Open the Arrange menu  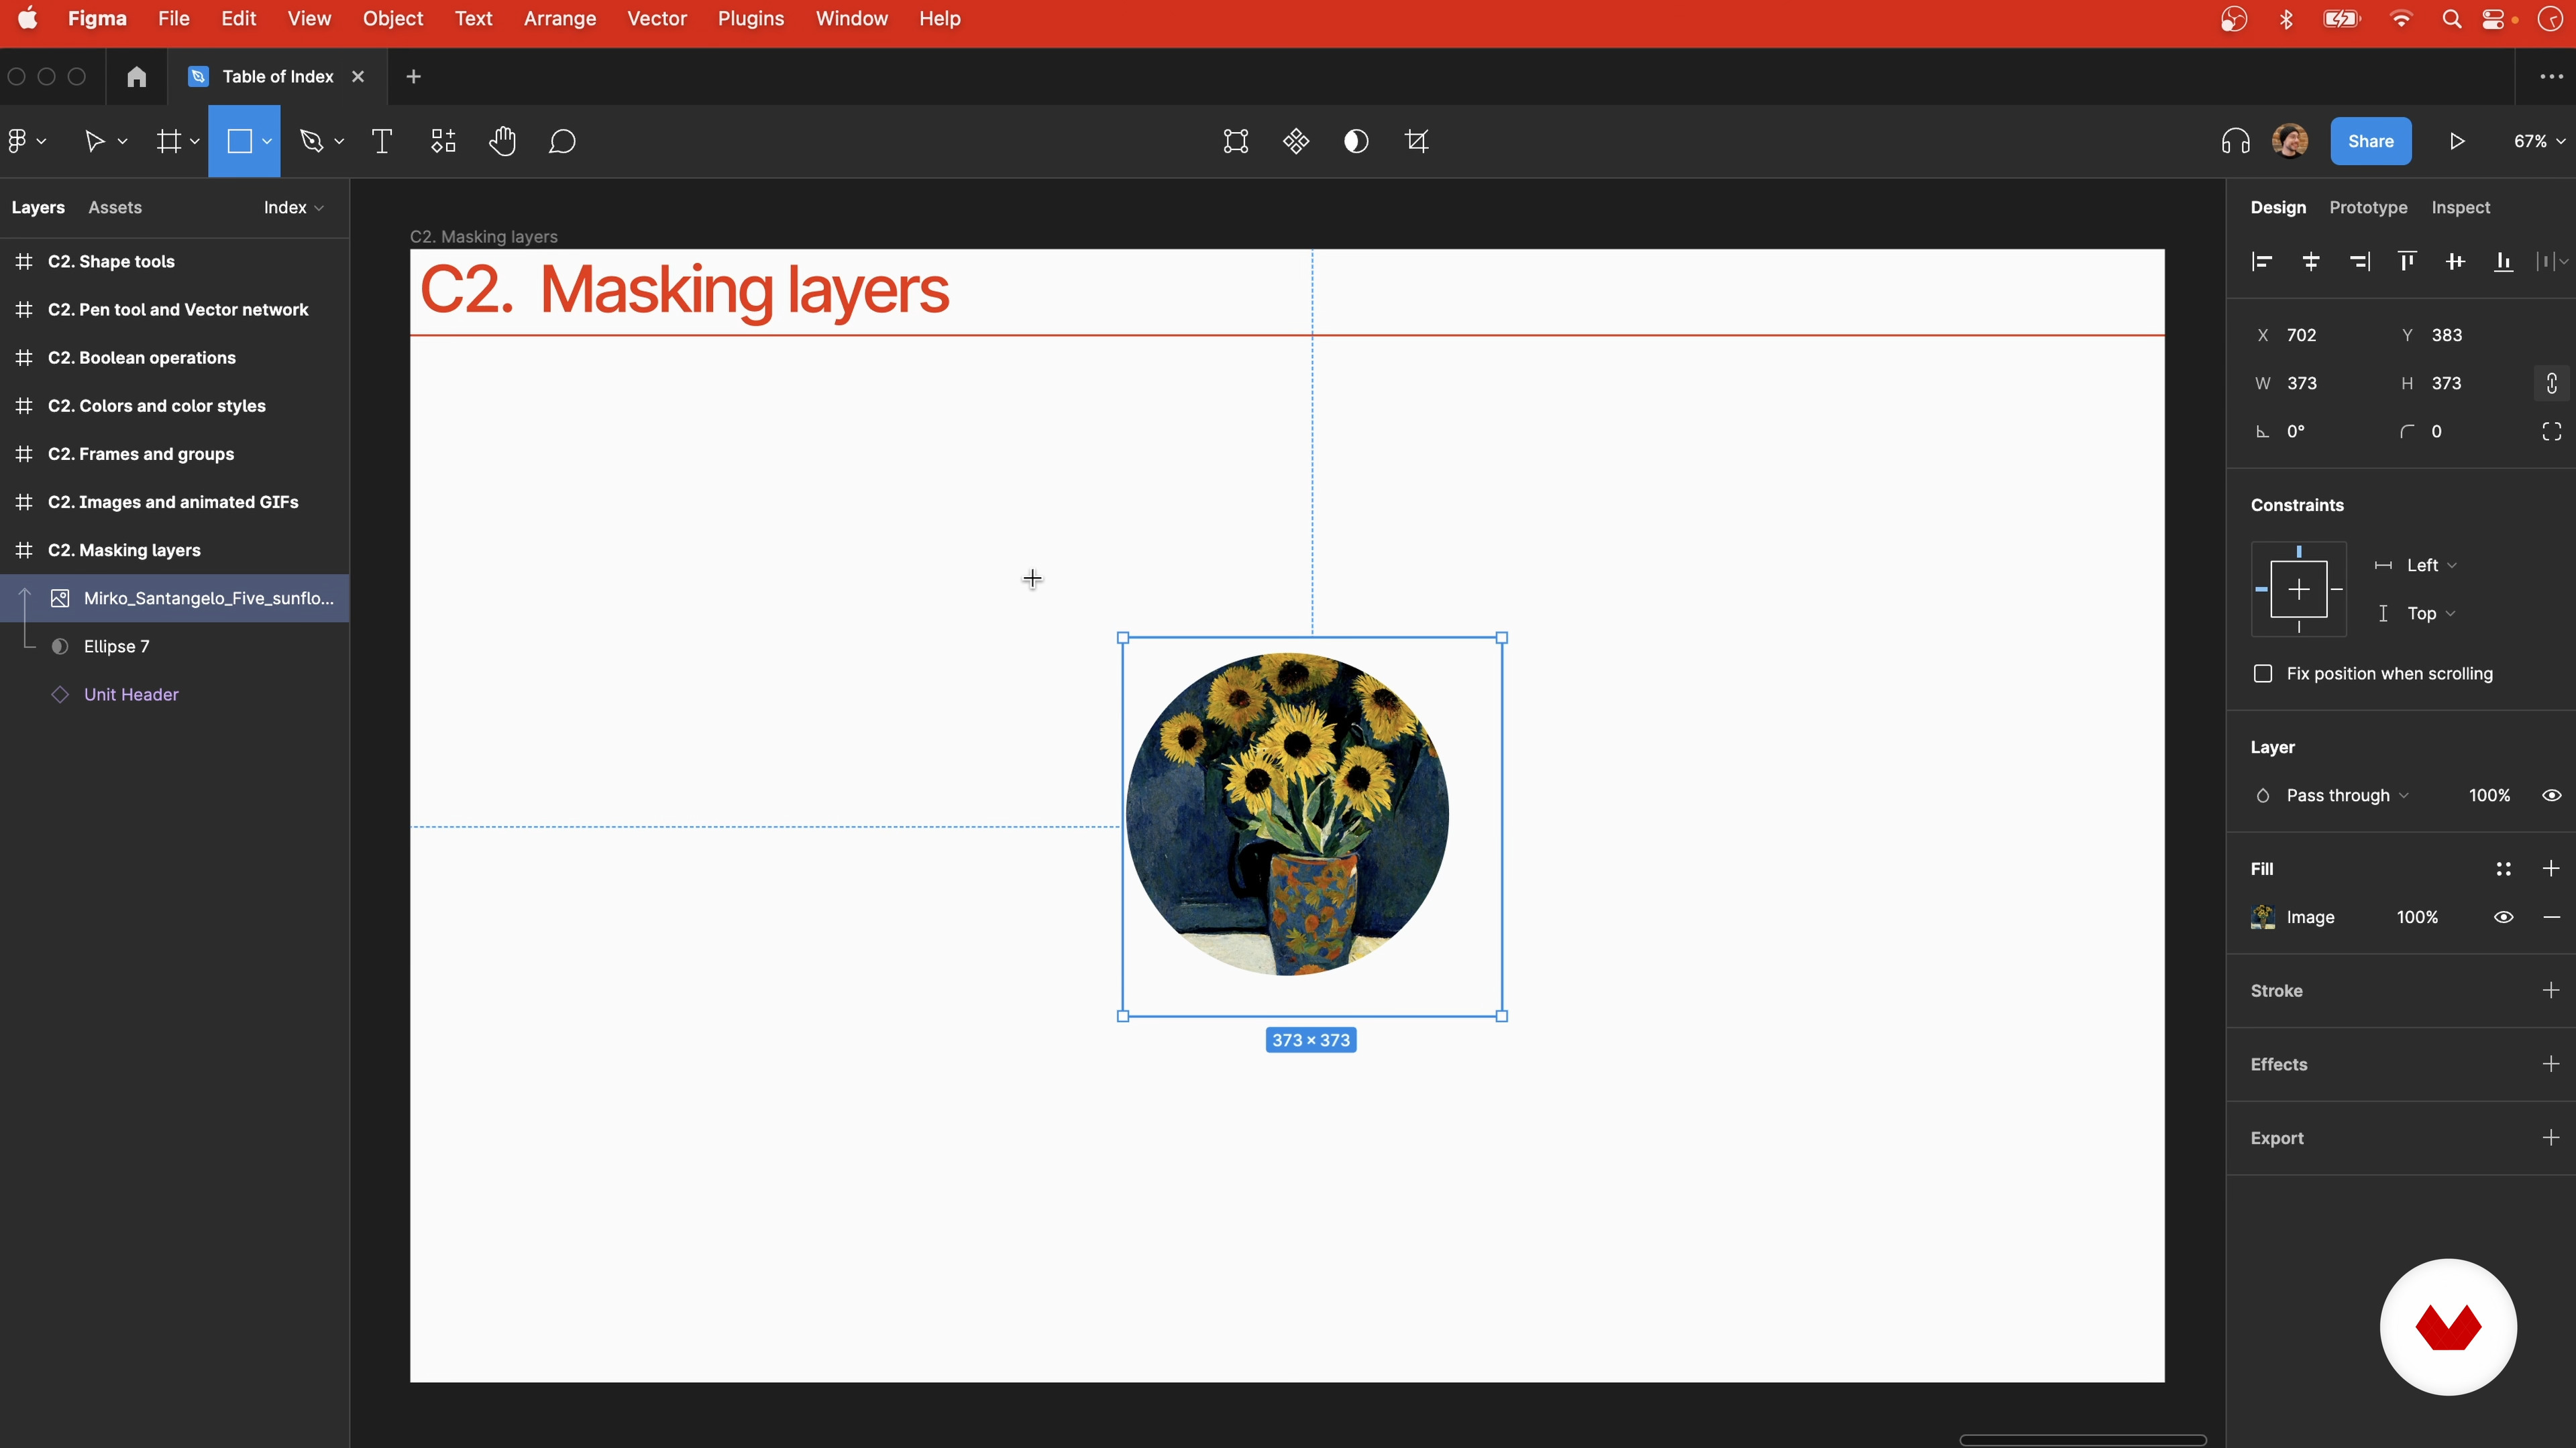coord(560,19)
